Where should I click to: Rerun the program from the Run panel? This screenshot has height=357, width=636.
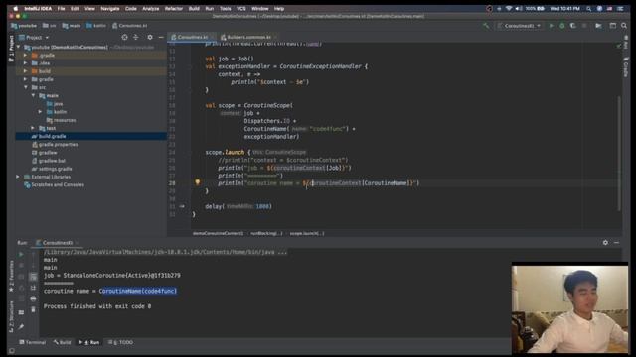[x=21, y=254]
